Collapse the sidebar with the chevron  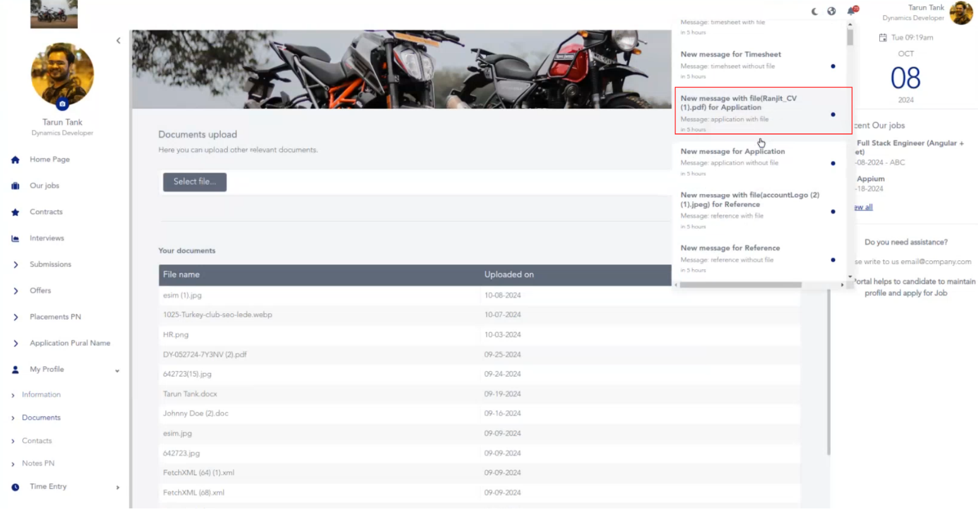pyautogui.click(x=118, y=41)
